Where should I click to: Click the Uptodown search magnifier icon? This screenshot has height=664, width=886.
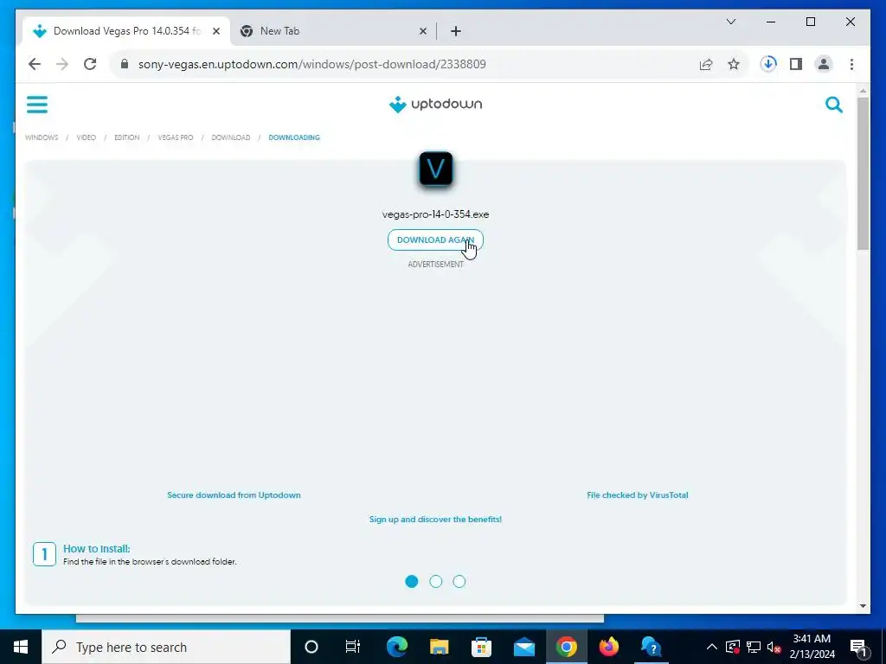833,105
